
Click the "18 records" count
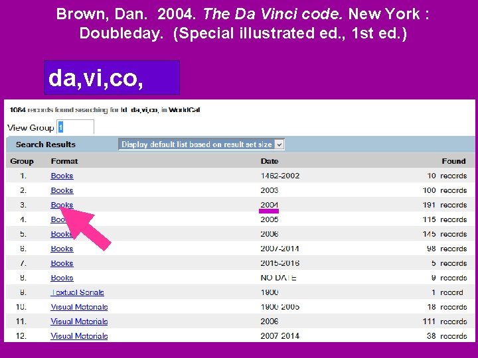[x=447, y=307]
